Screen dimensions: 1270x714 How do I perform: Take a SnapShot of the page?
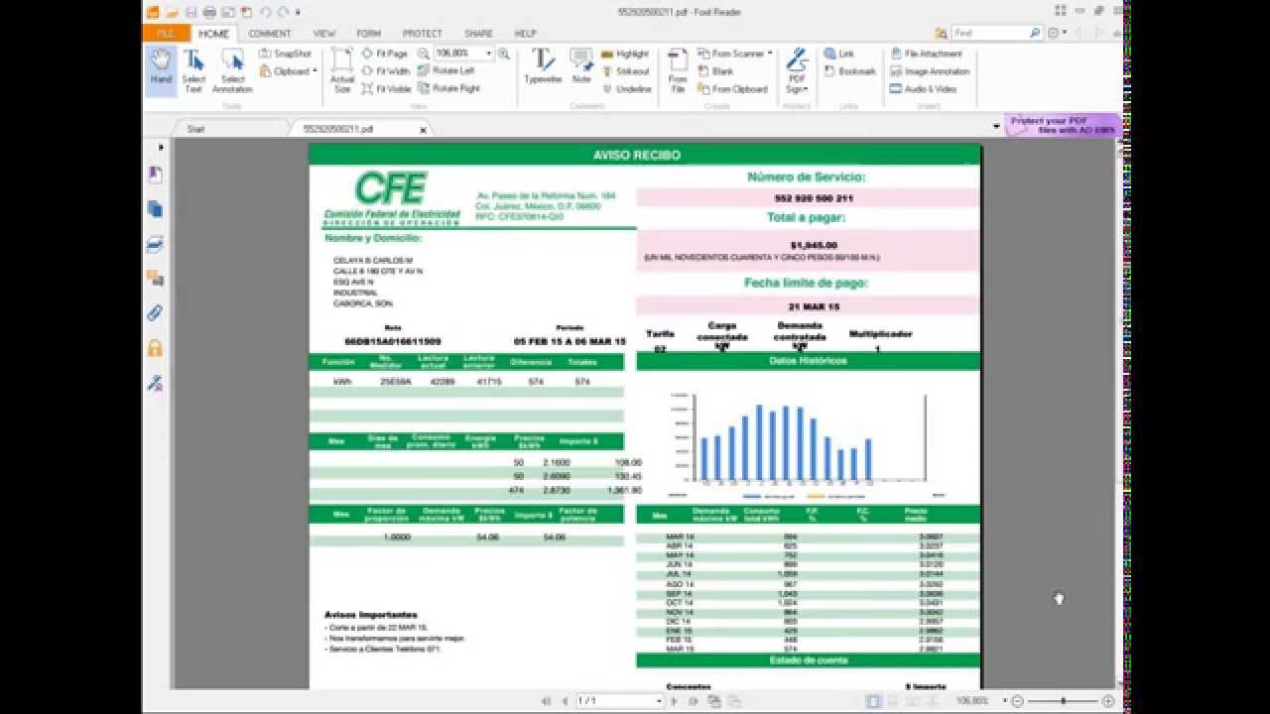(286, 54)
